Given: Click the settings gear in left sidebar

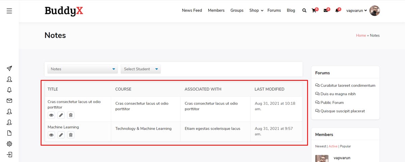Looking at the screenshot, I should (x=9, y=144).
